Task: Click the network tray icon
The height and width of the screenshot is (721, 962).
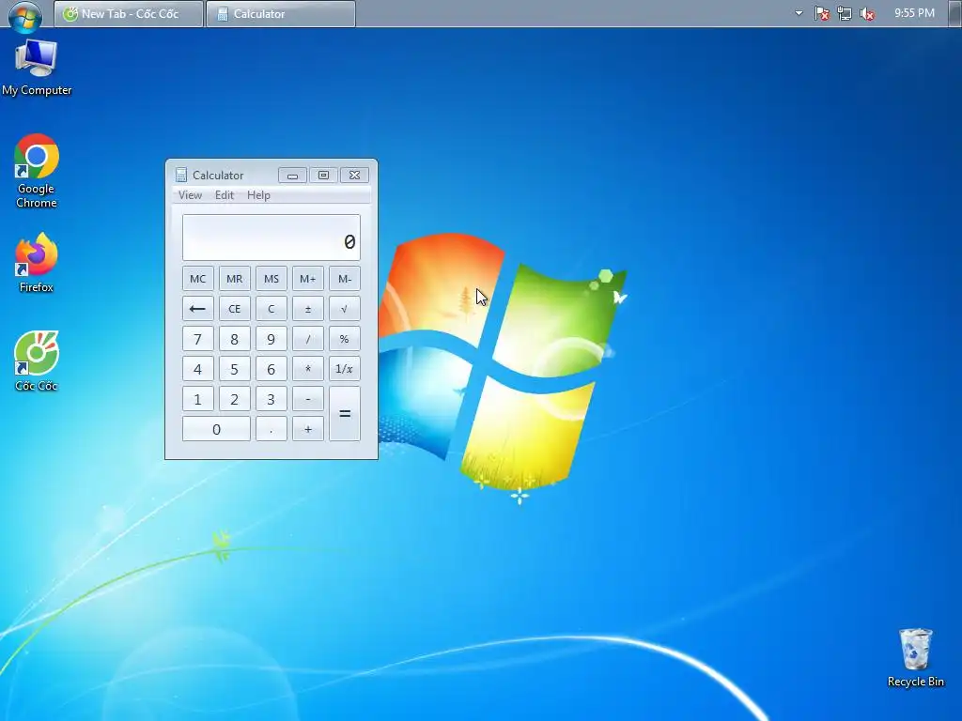Action: tap(845, 13)
